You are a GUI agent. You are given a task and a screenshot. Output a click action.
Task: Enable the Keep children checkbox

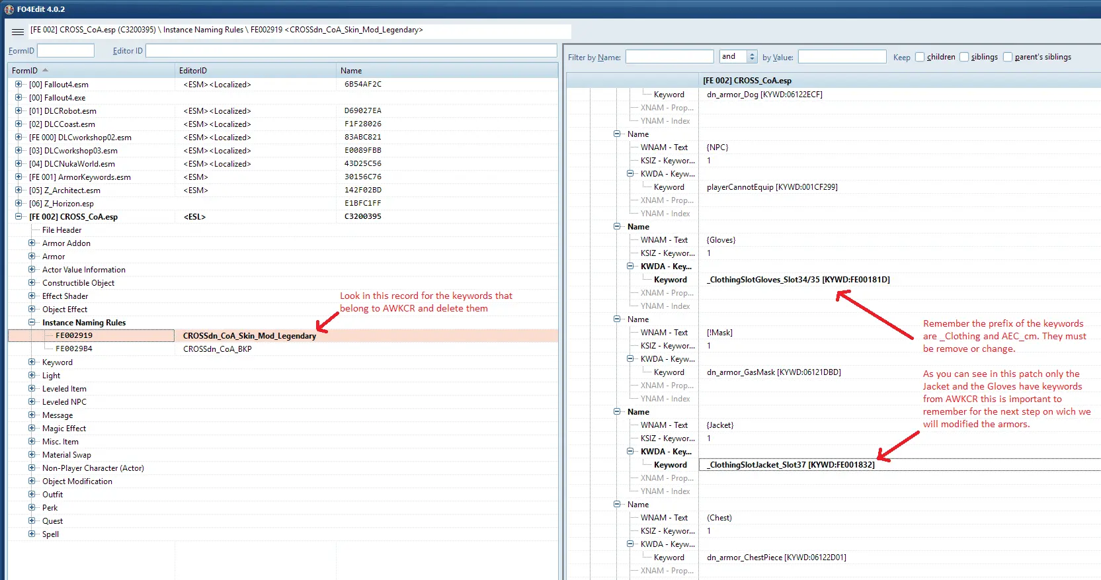[x=919, y=57]
